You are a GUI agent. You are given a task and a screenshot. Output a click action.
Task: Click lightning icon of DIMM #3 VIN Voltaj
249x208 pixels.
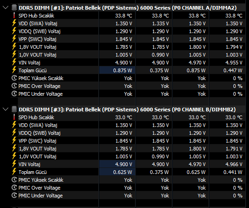(x=14, y=164)
